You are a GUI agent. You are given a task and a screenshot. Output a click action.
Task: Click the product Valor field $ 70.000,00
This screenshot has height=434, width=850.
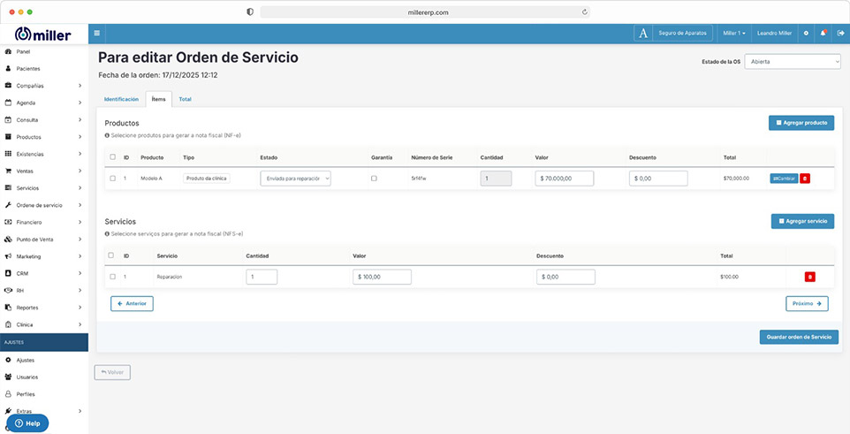click(x=565, y=179)
